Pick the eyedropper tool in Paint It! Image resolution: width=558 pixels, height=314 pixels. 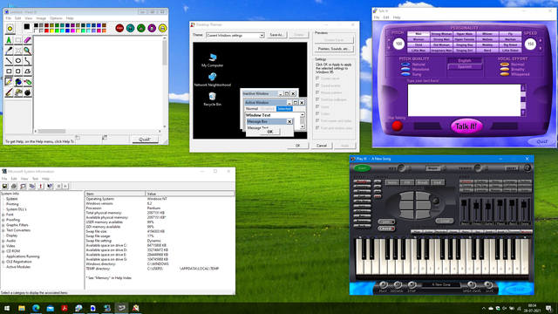[x=9, y=51]
